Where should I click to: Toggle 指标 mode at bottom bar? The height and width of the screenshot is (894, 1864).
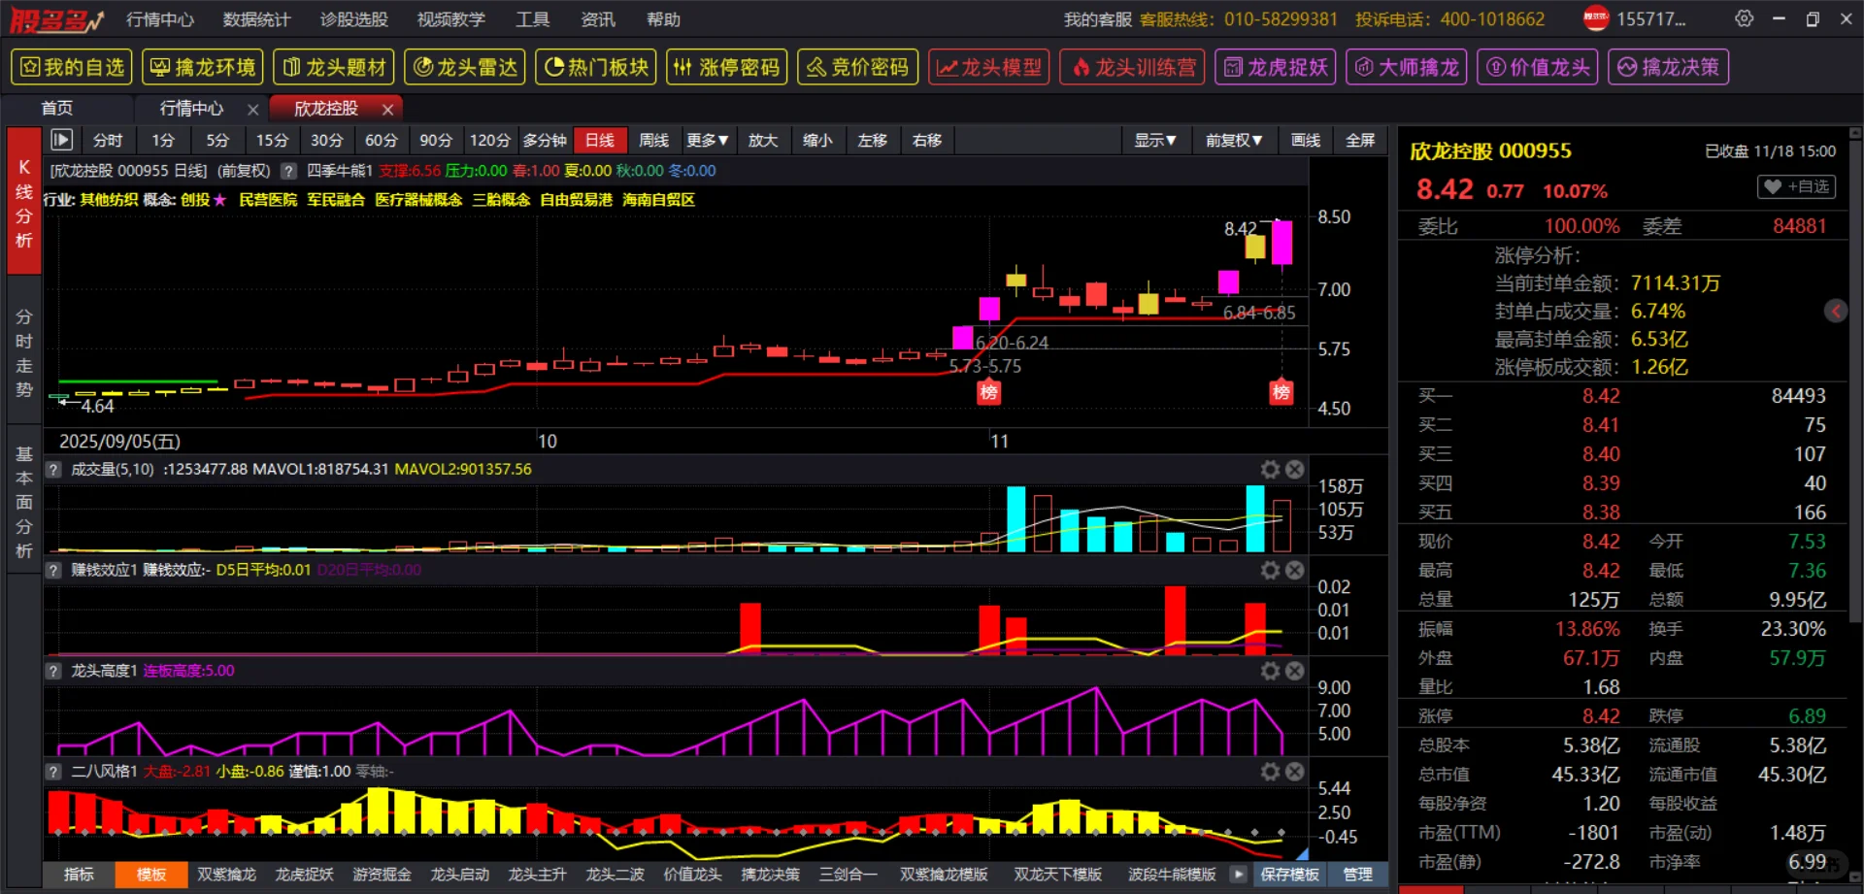79,875
